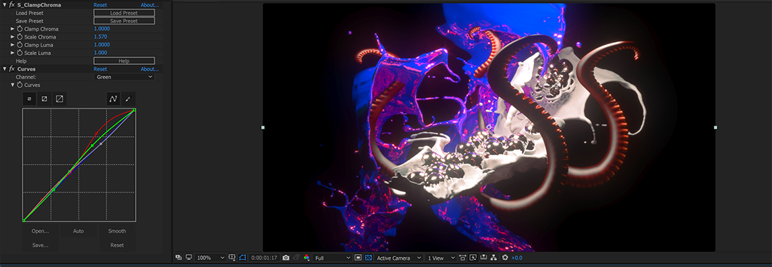The height and width of the screenshot is (267, 772).
Task: Collapse the Curves property twirl-down
Action: click(x=13, y=85)
